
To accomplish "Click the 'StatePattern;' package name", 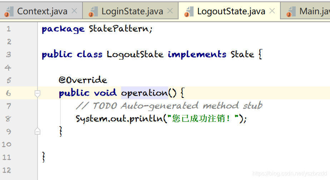I will [120, 29].
